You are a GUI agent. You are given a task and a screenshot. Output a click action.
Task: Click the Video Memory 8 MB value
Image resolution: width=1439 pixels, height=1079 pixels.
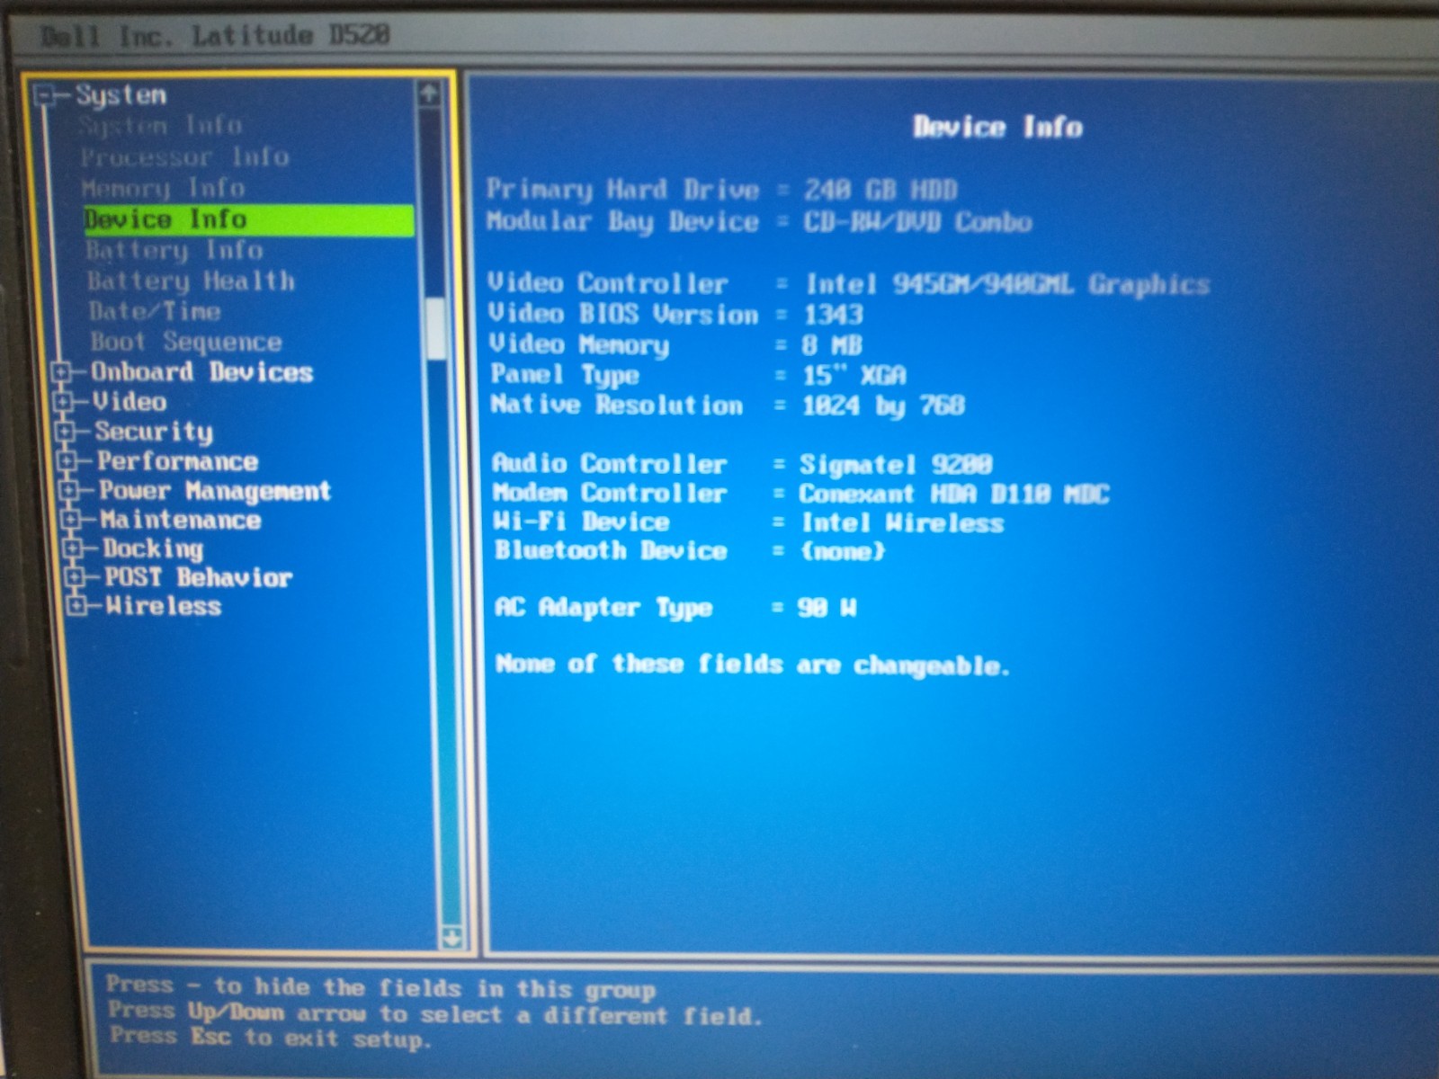[x=832, y=345]
